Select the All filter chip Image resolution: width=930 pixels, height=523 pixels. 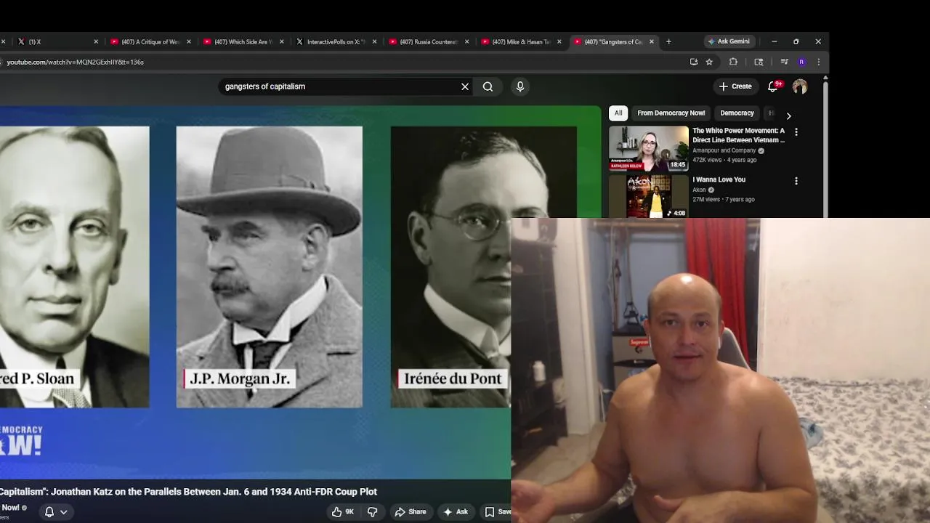[x=618, y=113]
